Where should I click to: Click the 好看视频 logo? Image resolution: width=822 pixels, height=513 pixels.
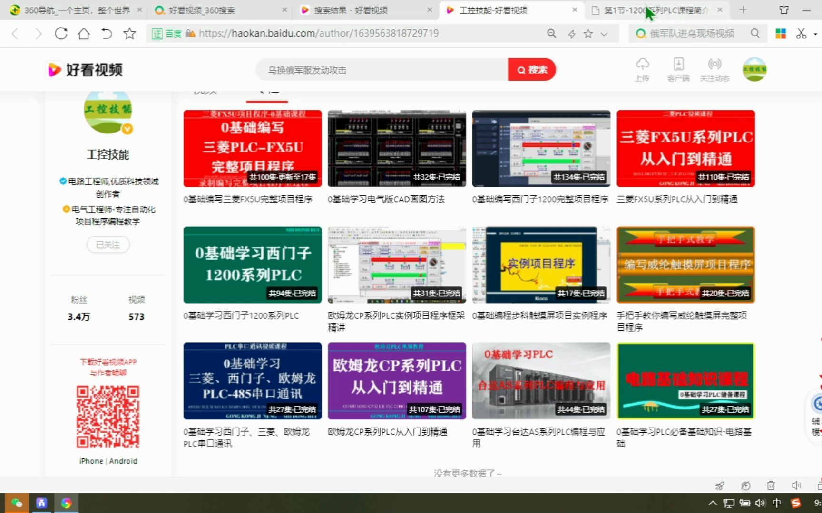pyautogui.click(x=86, y=70)
